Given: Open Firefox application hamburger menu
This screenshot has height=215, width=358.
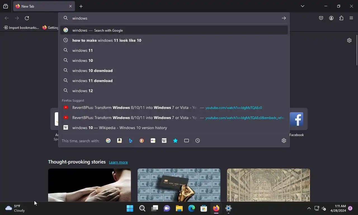Looking at the screenshot, I should (351, 18).
